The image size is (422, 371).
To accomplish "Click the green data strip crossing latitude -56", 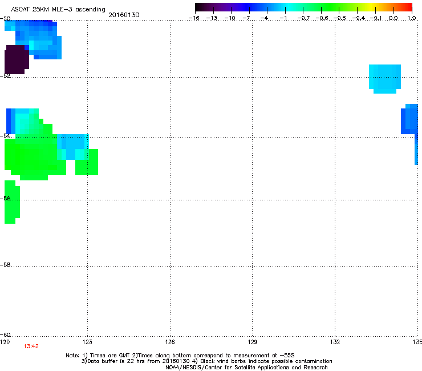I will [x=12, y=202].
